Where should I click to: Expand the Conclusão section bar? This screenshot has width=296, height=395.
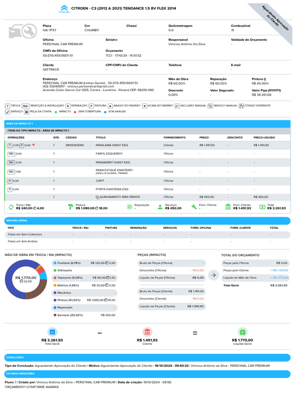(x=148, y=358)
